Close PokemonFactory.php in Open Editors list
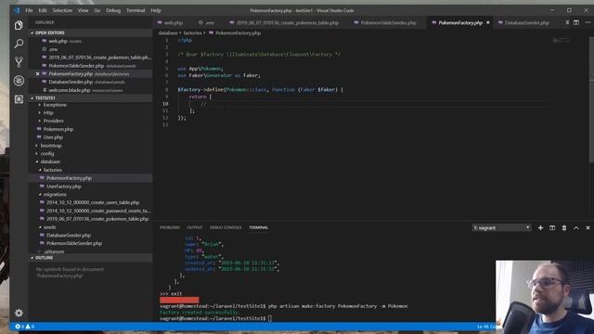Viewport: 594px width, 334px height. click(37, 74)
